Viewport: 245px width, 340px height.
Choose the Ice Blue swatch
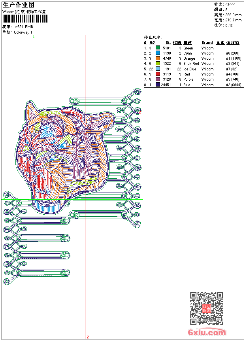(158, 69)
